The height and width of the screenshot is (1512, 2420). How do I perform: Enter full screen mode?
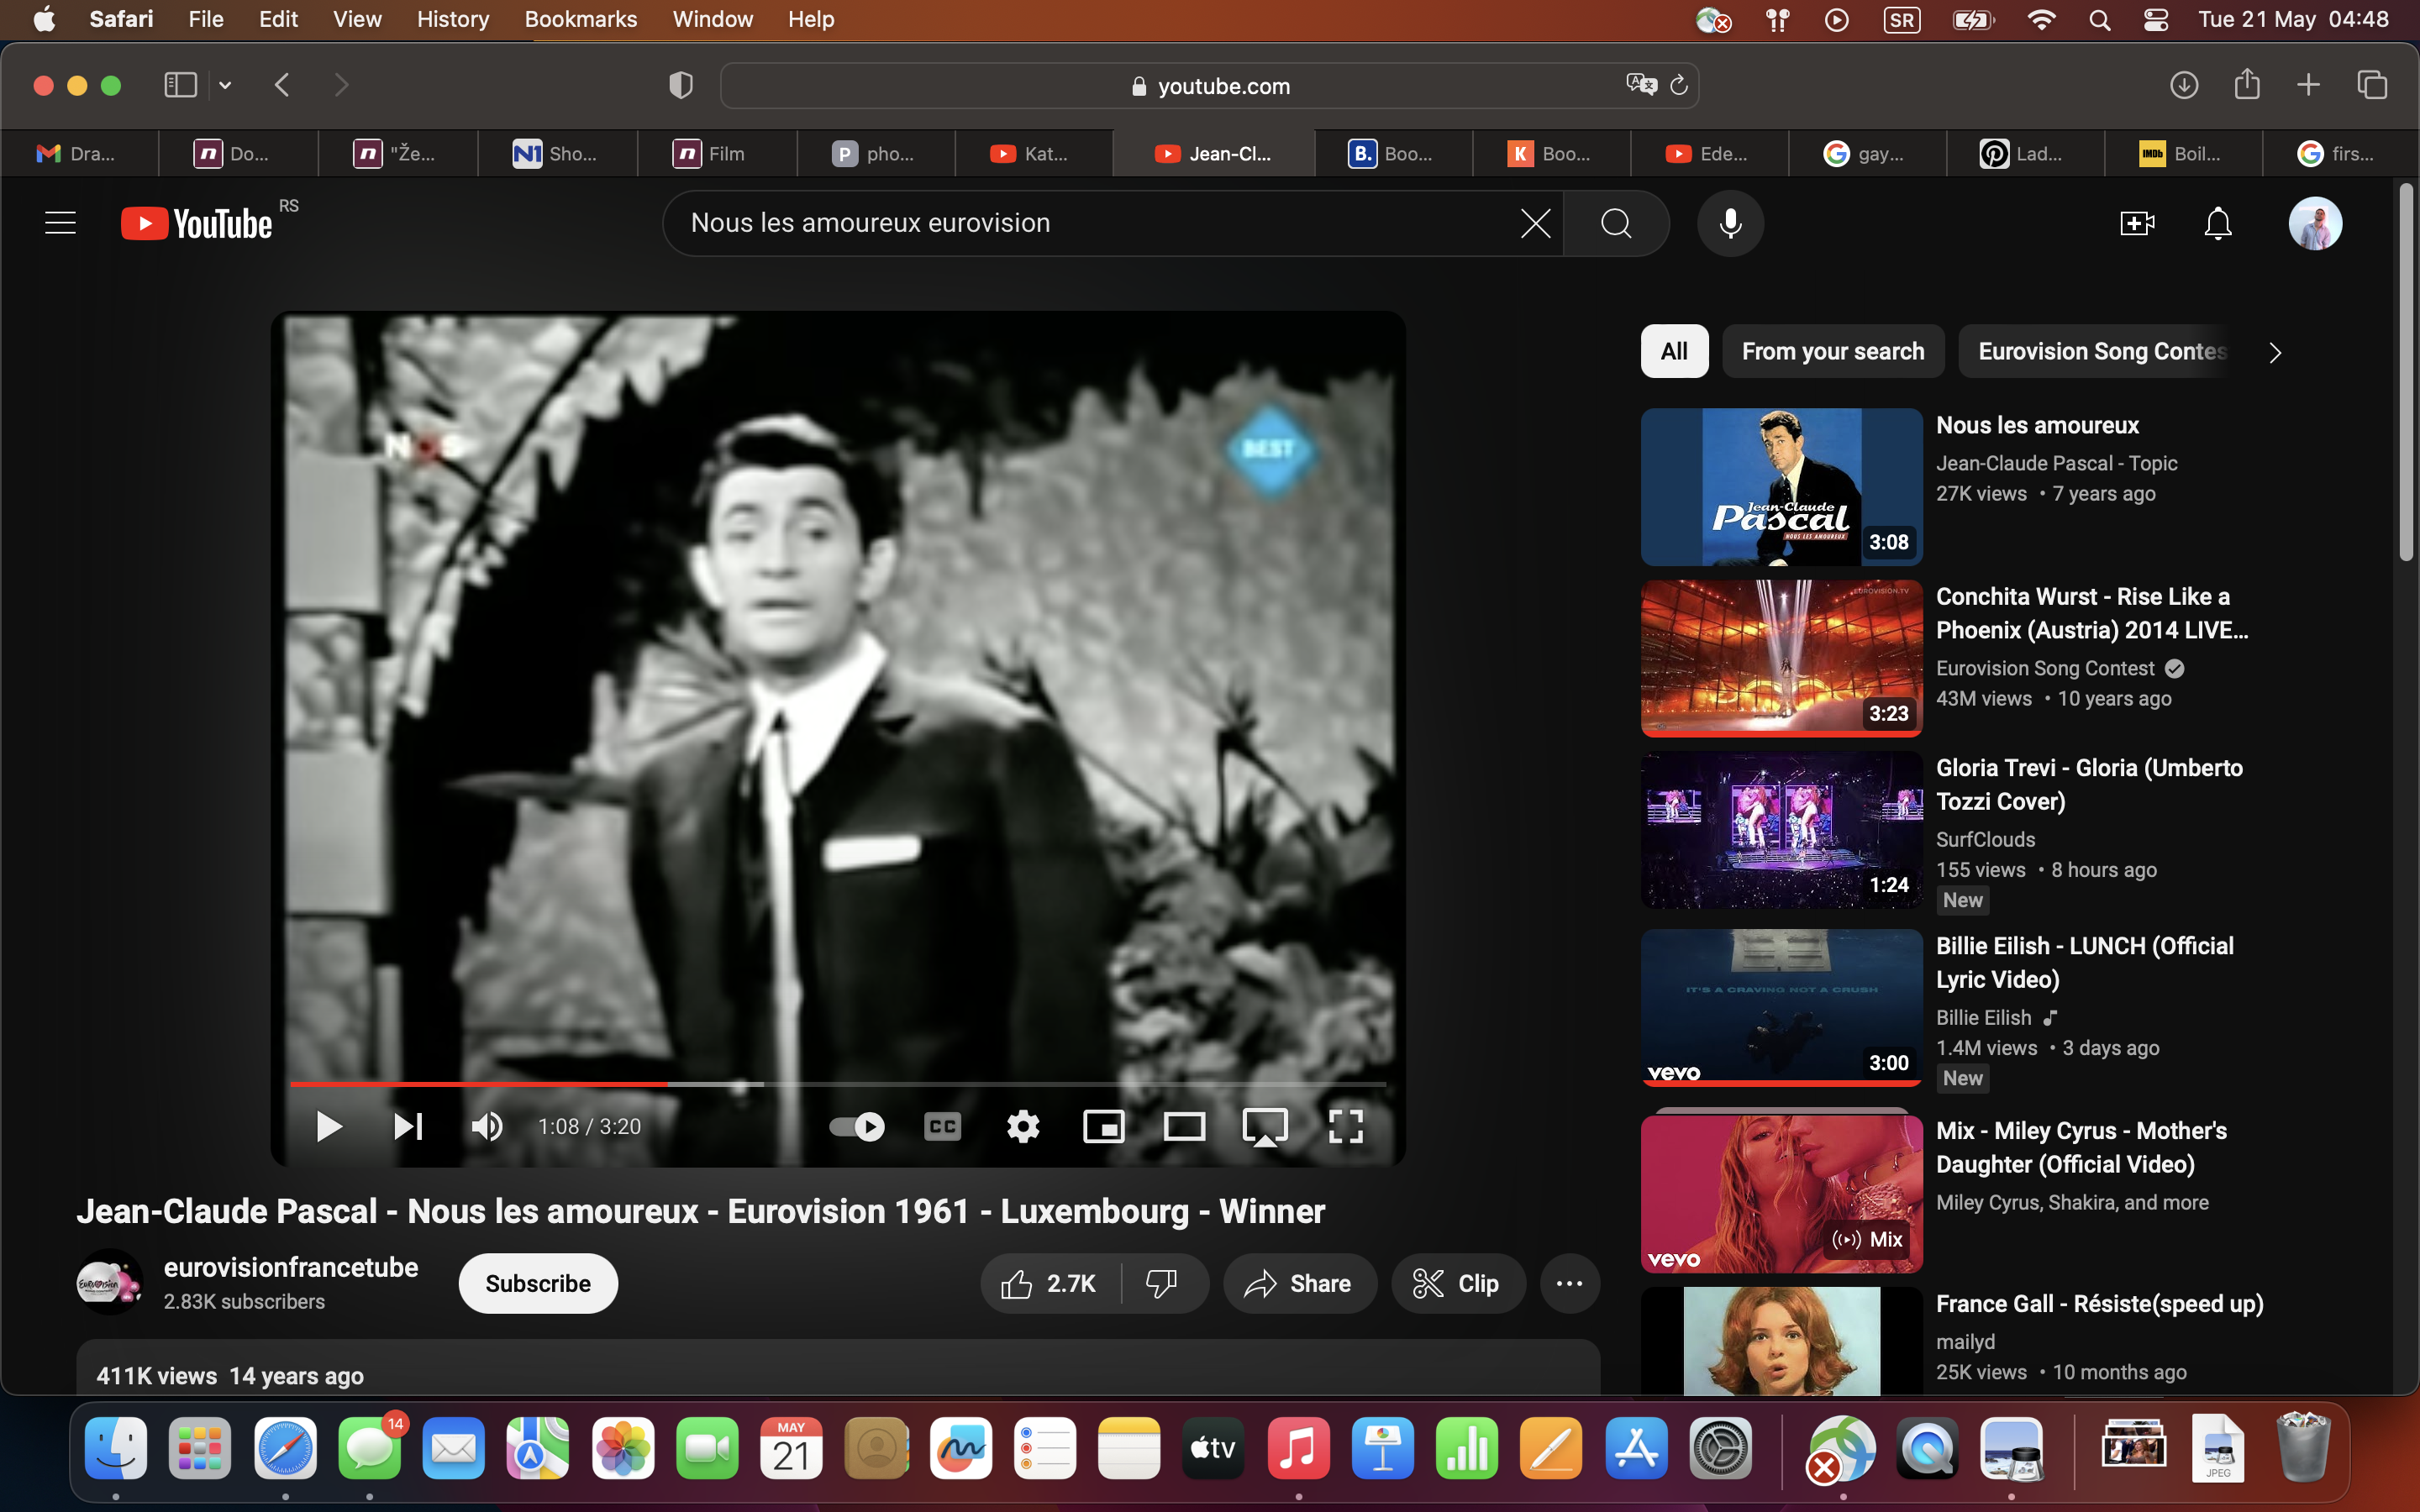tap(1346, 1127)
